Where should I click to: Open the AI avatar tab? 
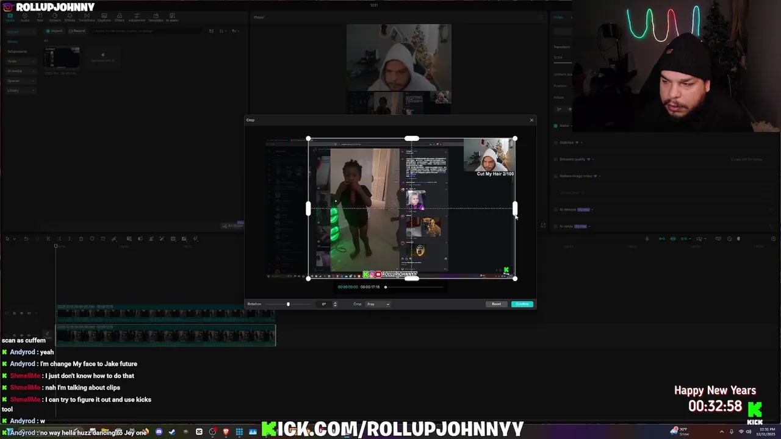tap(173, 18)
